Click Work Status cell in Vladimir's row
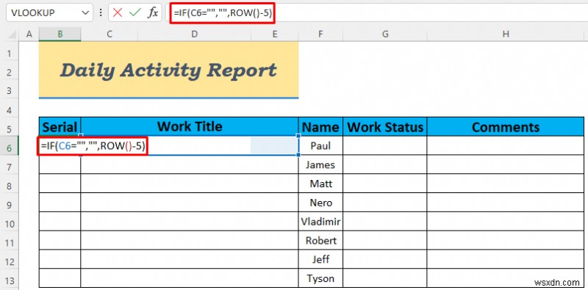The image size is (588, 290). 385,222
